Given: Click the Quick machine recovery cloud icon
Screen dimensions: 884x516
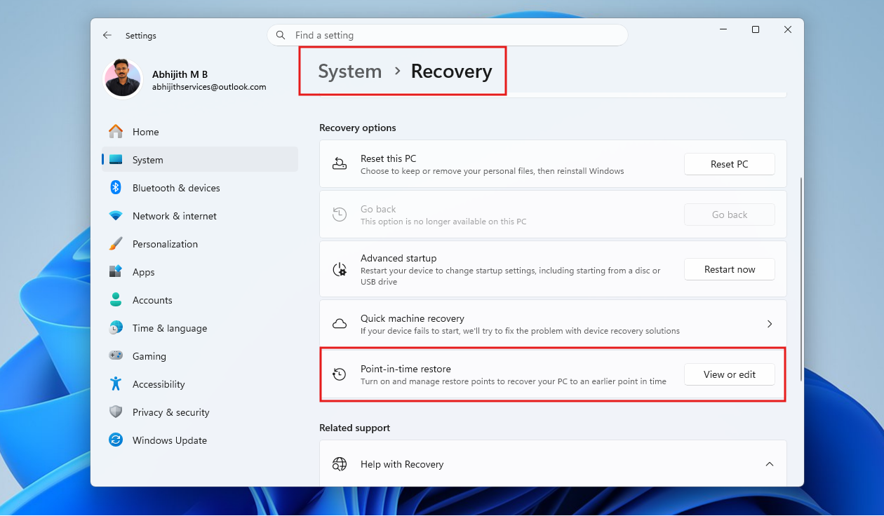Looking at the screenshot, I should point(340,324).
